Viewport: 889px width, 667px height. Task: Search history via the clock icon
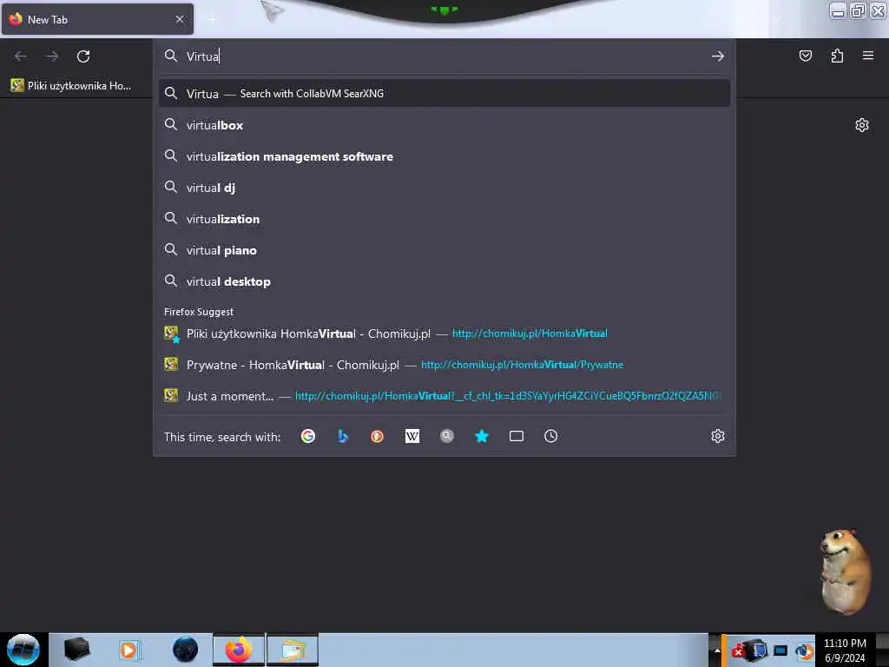click(x=551, y=436)
